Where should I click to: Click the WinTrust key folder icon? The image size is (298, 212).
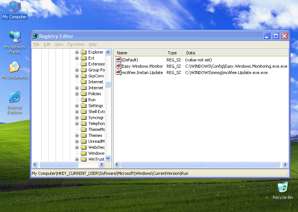tap(83, 159)
